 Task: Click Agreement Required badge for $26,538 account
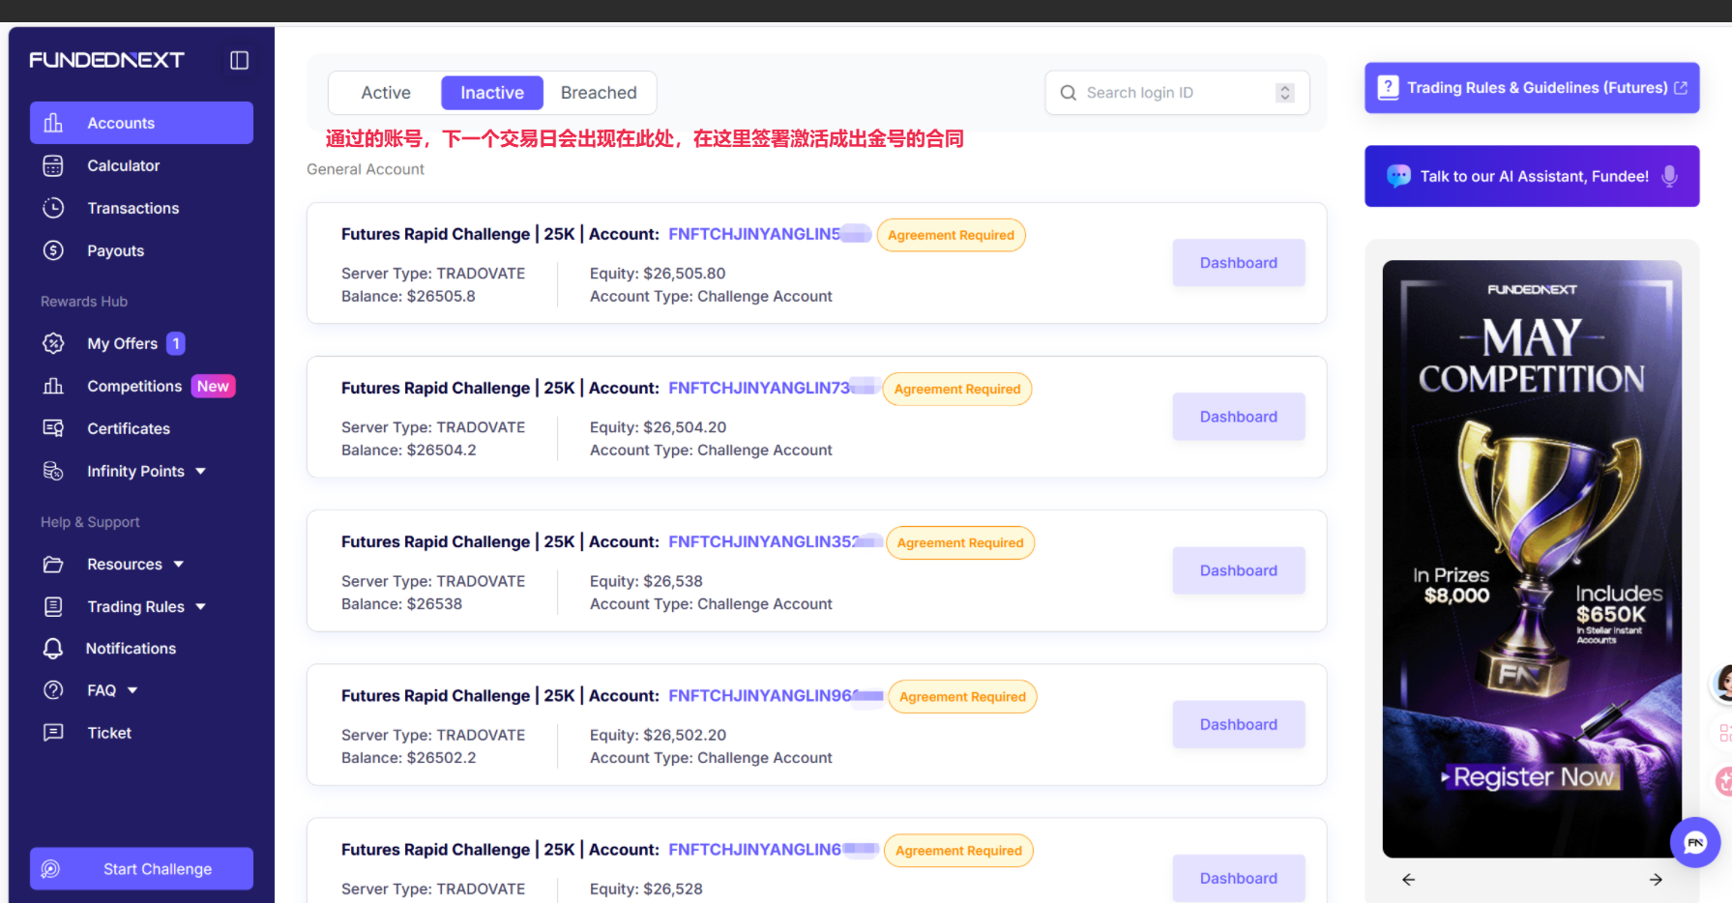(960, 542)
